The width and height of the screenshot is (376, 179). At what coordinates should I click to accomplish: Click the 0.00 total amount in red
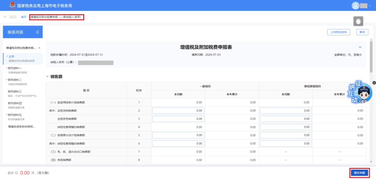(x=25, y=173)
